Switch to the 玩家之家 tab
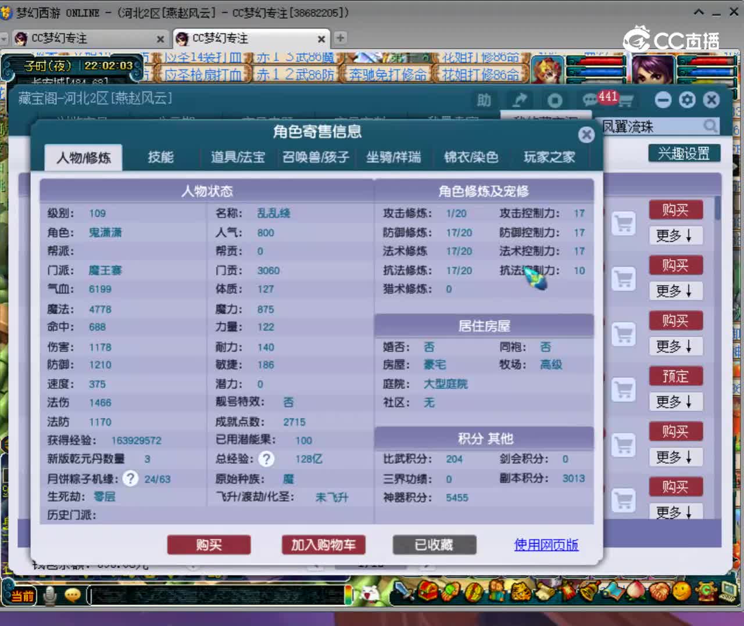Image resolution: width=744 pixels, height=626 pixels. [549, 157]
